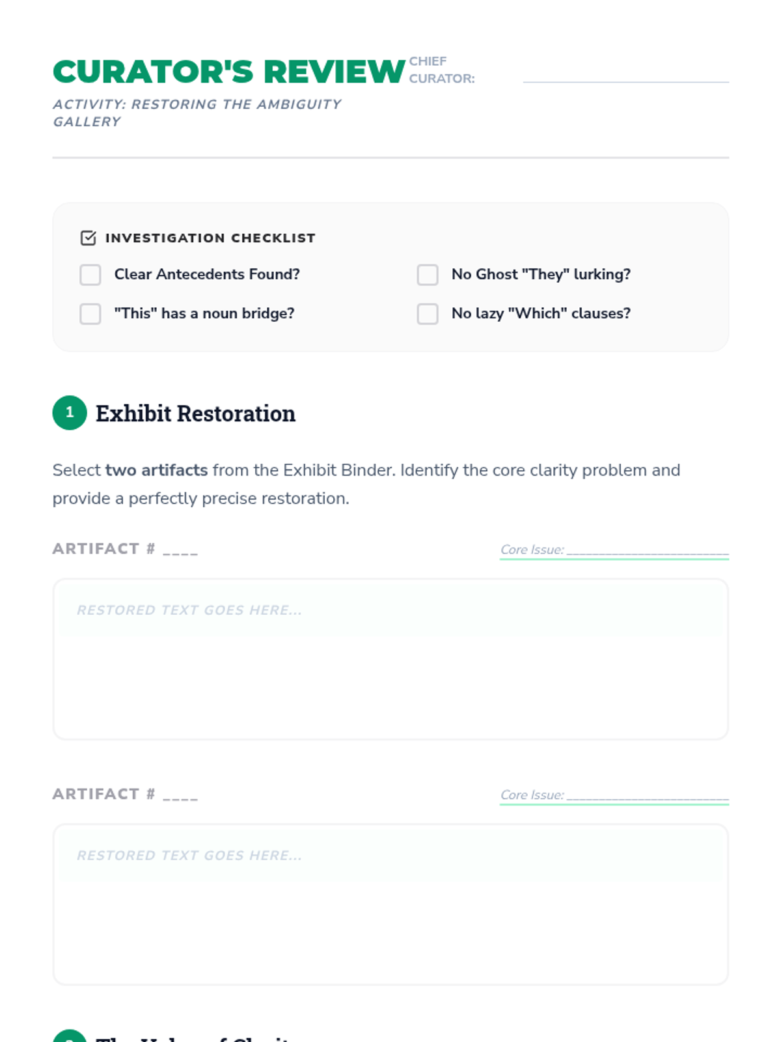
Task: Click the Exhibit Restoration heading
Action: pyautogui.click(x=195, y=414)
